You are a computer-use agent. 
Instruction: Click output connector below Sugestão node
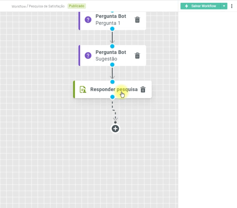(112, 65)
